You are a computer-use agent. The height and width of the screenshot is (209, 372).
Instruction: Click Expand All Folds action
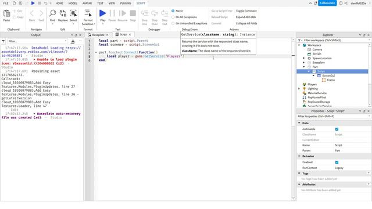[x=246, y=17]
